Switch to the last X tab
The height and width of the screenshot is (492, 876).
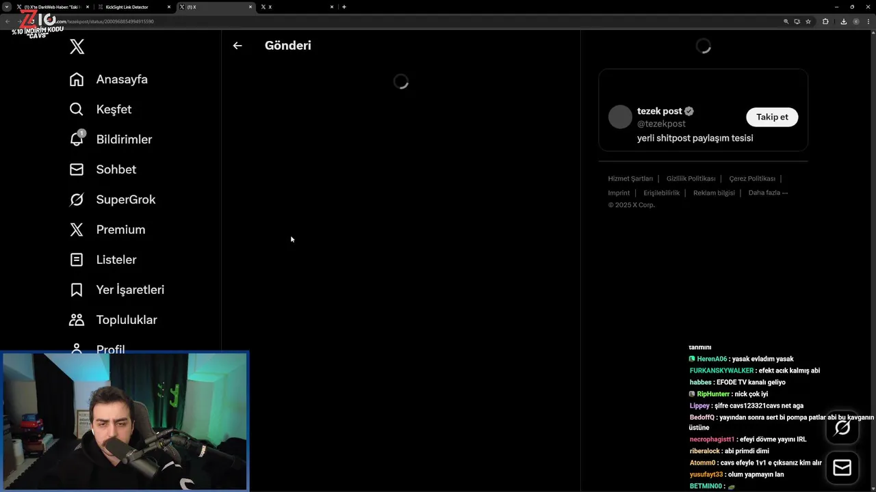(x=296, y=7)
